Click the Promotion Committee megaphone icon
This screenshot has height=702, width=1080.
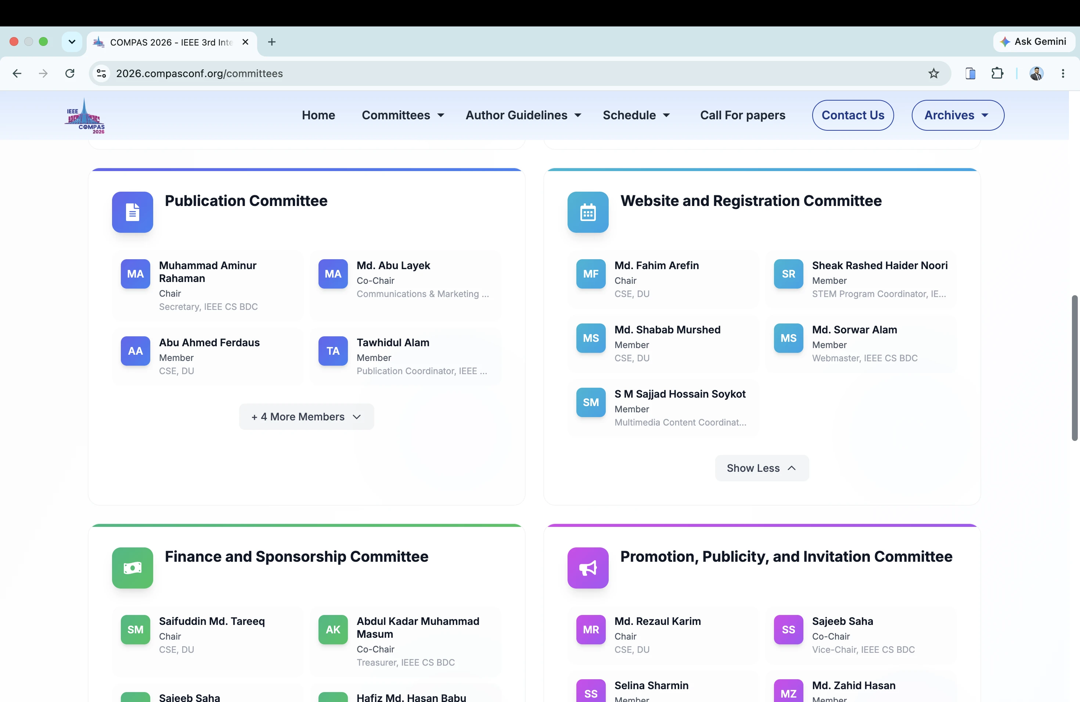click(x=588, y=568)
